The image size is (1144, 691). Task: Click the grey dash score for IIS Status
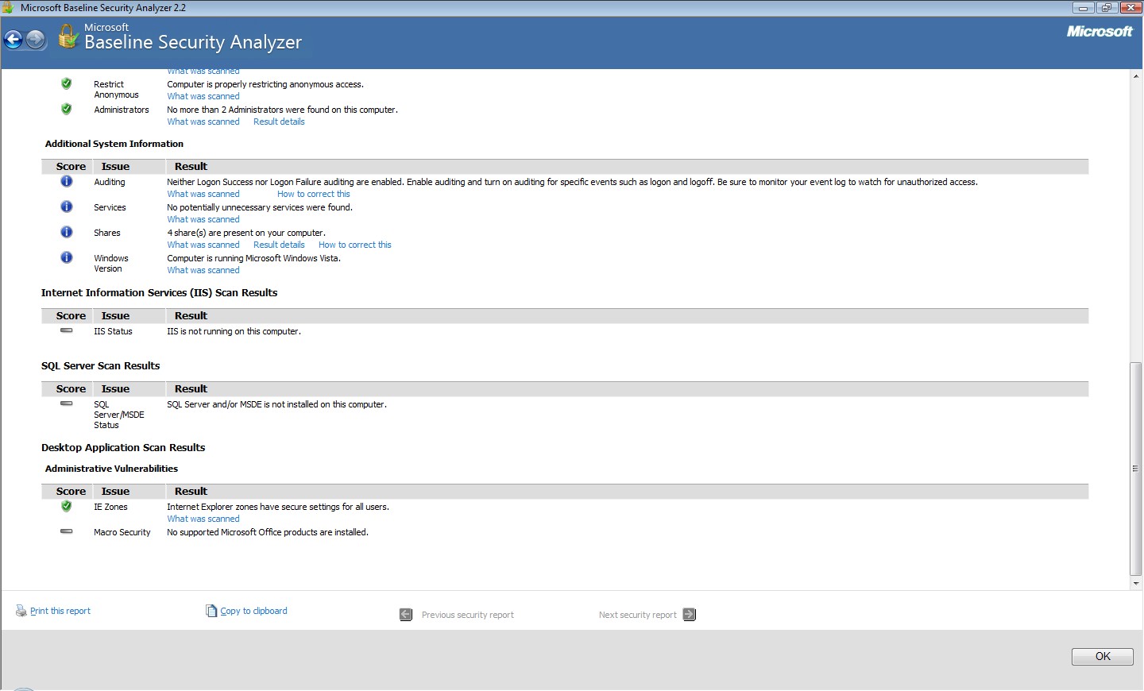67,330
